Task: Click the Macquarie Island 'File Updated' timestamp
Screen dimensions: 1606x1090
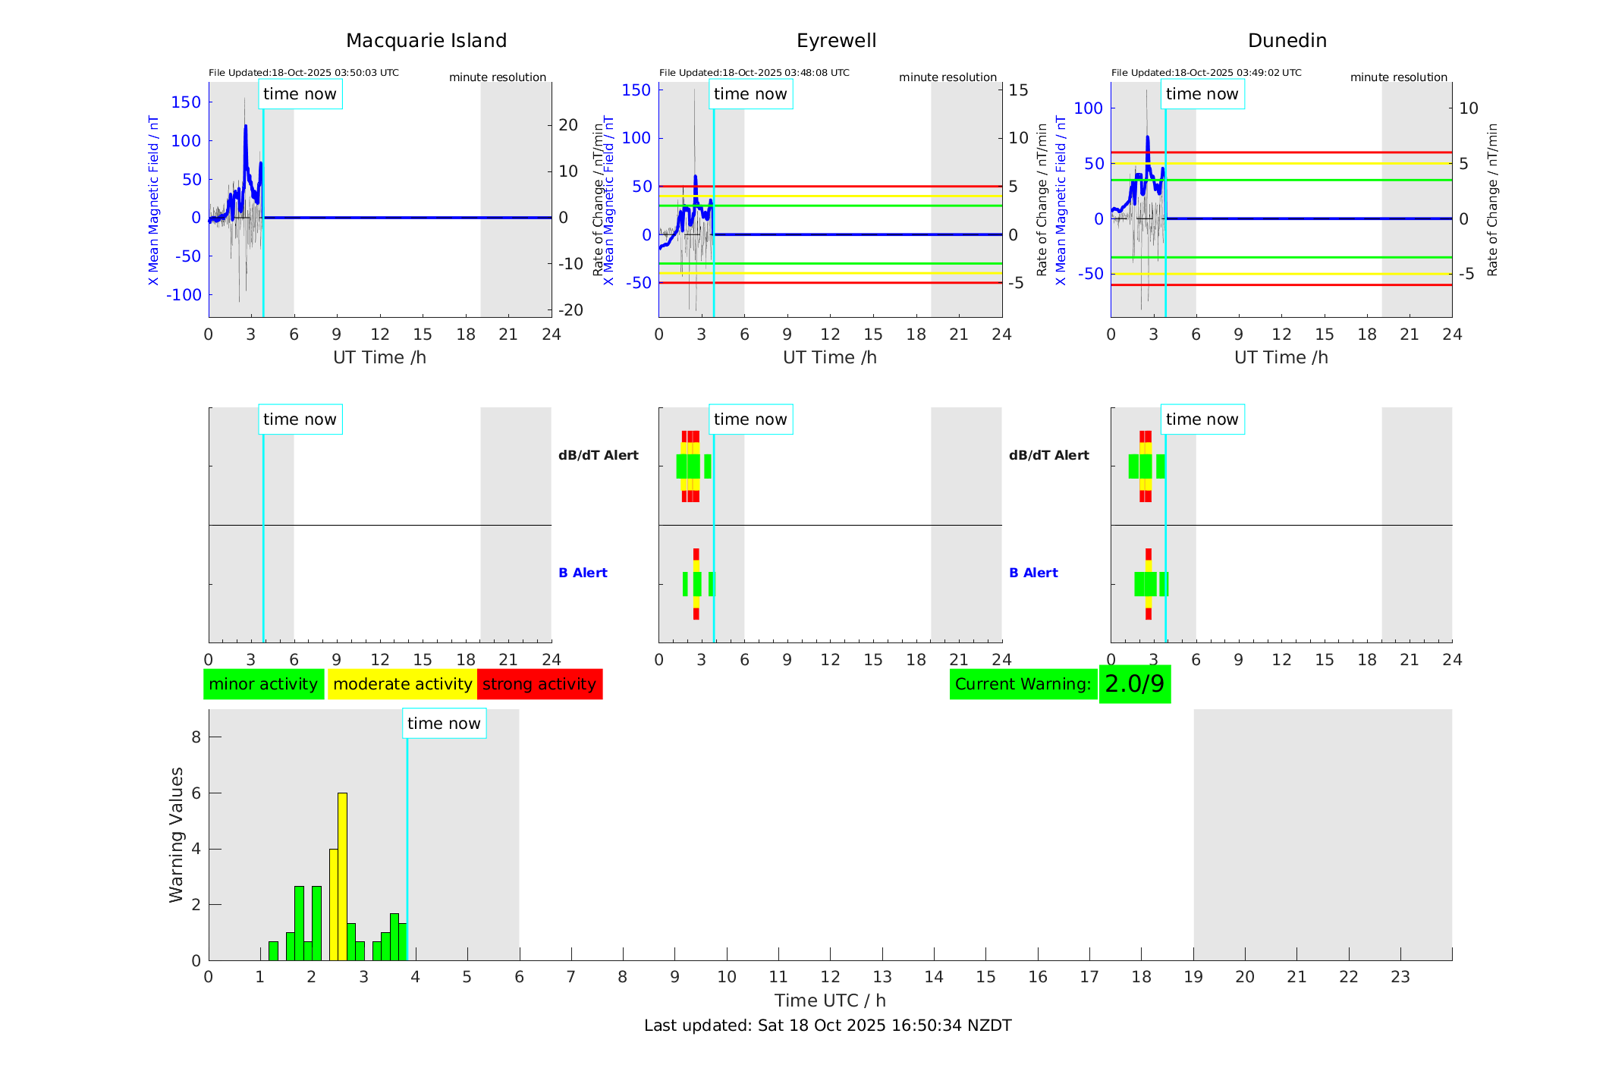Action: (x=303, y=73)
